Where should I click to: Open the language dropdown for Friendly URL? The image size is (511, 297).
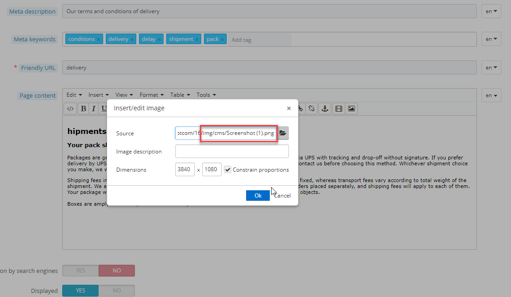[491, 68]
